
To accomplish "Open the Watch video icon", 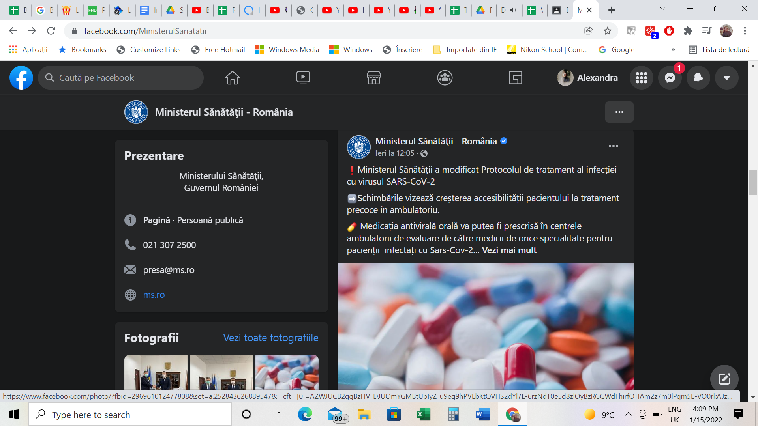I will [x=303, y=78].
